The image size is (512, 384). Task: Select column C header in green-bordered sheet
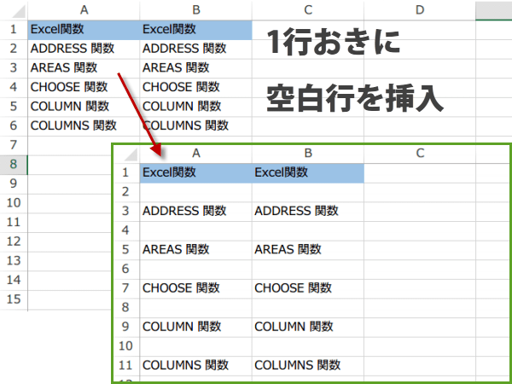420,154
